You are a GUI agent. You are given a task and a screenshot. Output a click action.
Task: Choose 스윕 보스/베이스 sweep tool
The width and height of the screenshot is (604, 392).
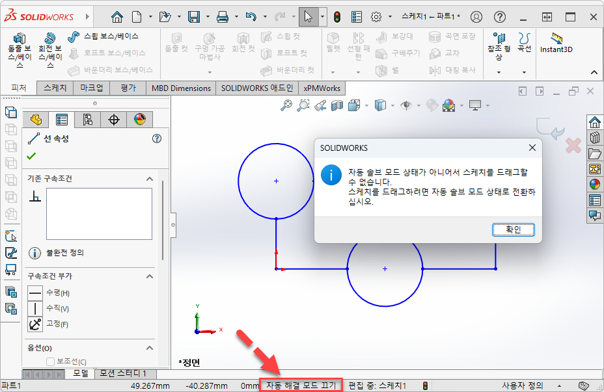pyautogui.click(x=103, y=36)
